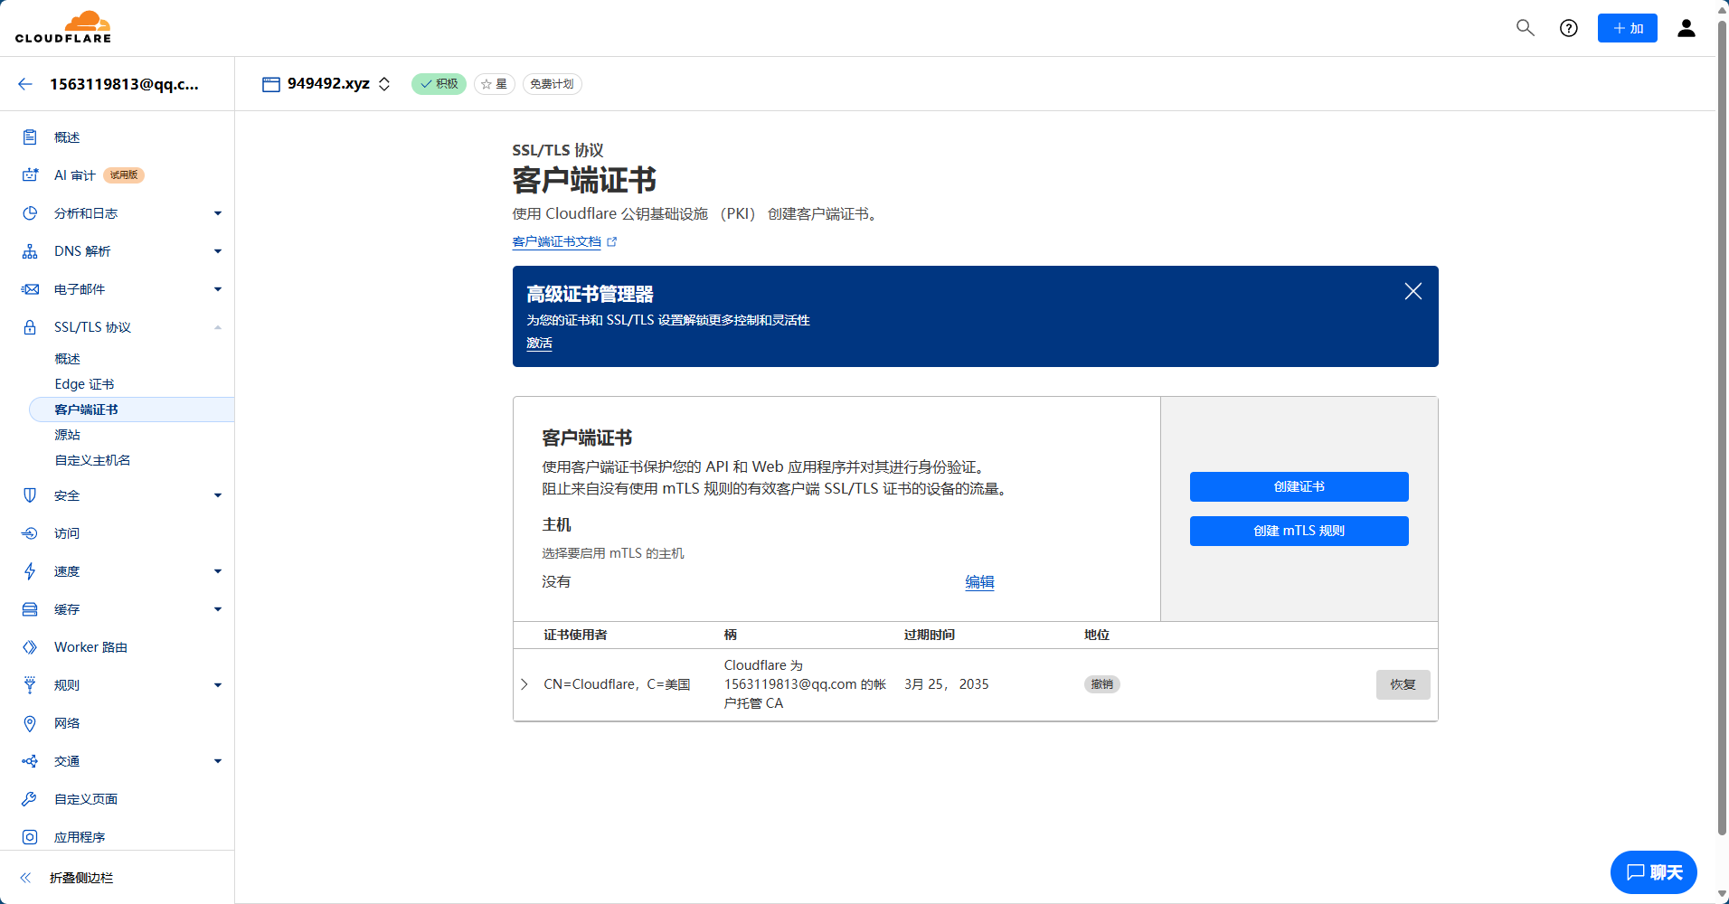Screen dimensions: 1729x904
Task: Click the 创建证书 button
Action: coord(1299,486)
